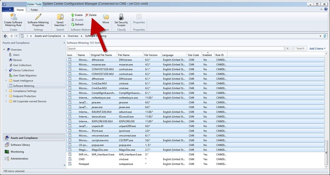The height and width of the screenshot is (175, 330).
Task: Collapse the Overview tree node
Action: coord(4,49)
